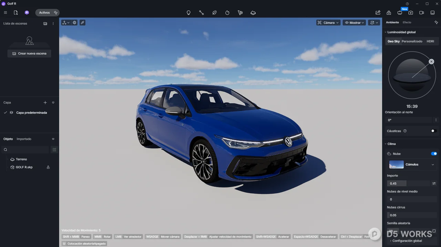Switch to the Objeto tab

(x=8, y=139)
